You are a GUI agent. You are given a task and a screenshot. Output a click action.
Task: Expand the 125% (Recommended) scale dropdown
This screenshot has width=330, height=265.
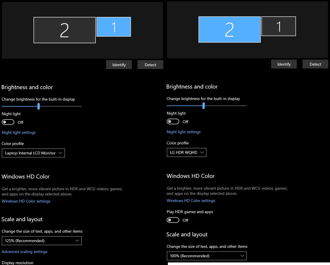tap(42, 241)
